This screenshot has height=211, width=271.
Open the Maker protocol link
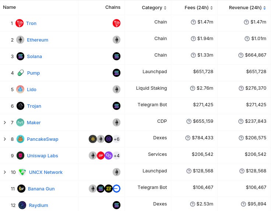tap(34, 123)
